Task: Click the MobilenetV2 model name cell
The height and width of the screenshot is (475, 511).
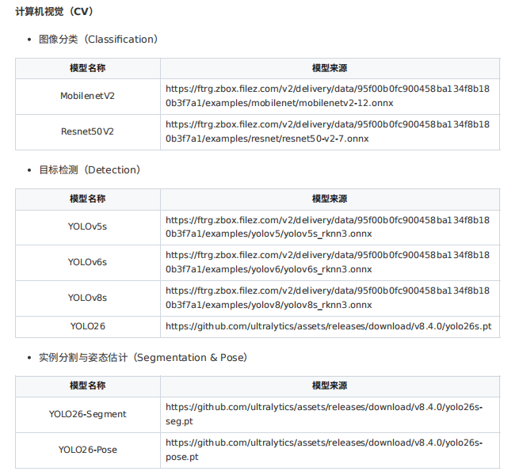Action: 88,96
